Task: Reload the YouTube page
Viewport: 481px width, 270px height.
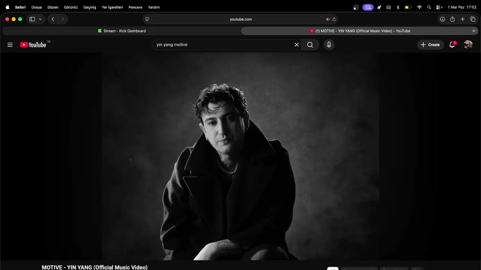Action: 334,19
